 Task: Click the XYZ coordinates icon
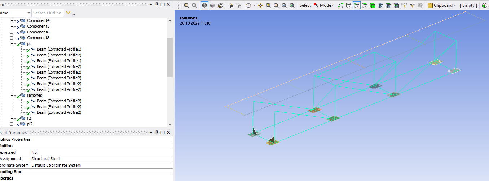pos(404,5)
